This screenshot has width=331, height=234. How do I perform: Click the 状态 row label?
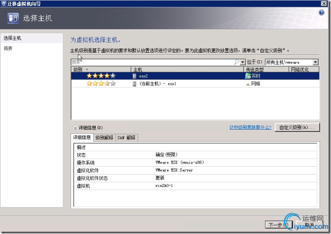[81, 155]
